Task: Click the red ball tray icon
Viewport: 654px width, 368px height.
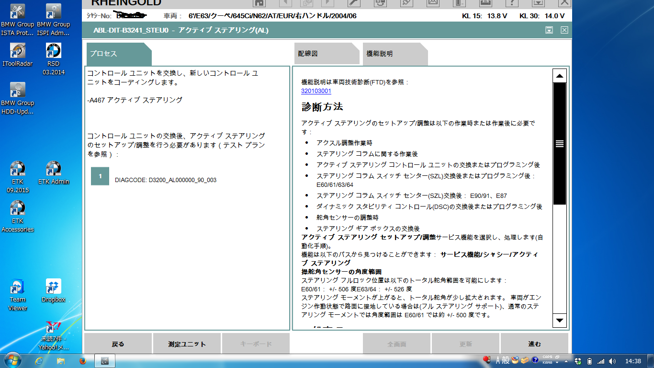Action: pos(487,360)
